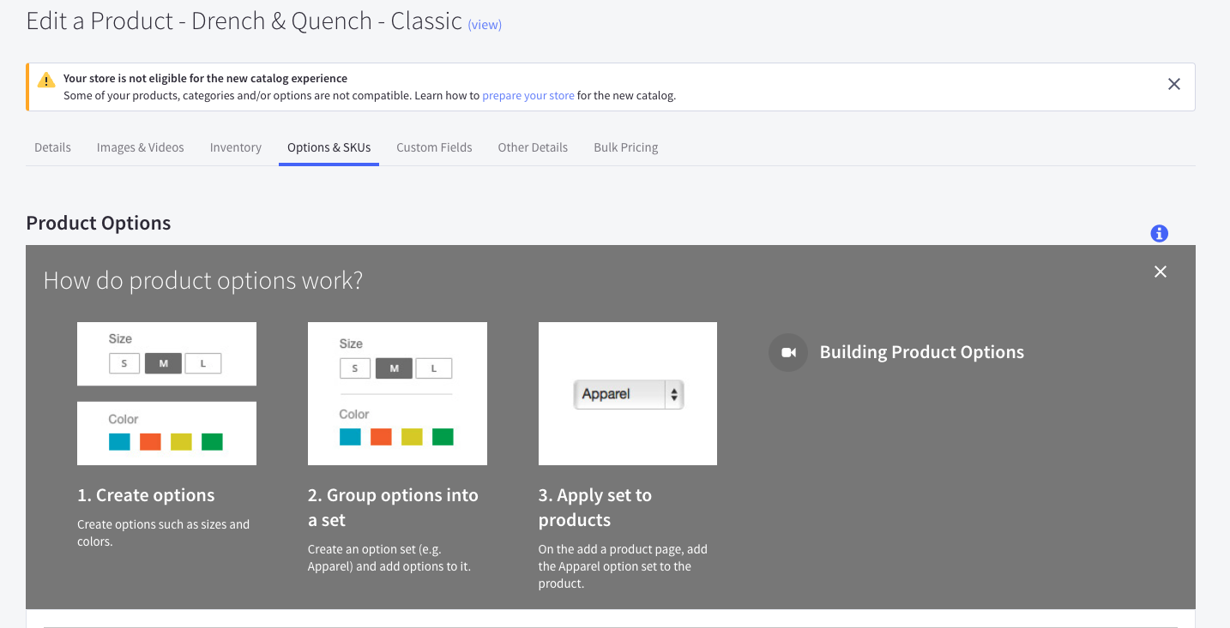Click the blue color swatch under Create options

pyautogui.click(x=119, y=442)
